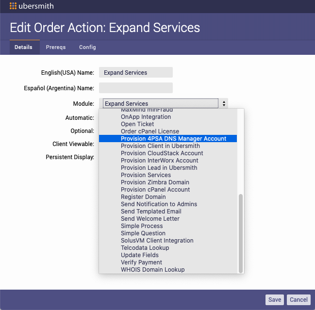This screenshot has width=315, height=310.
Task: Pick Provision 4PSA DNS Manager Account
Action: [168, 139]
